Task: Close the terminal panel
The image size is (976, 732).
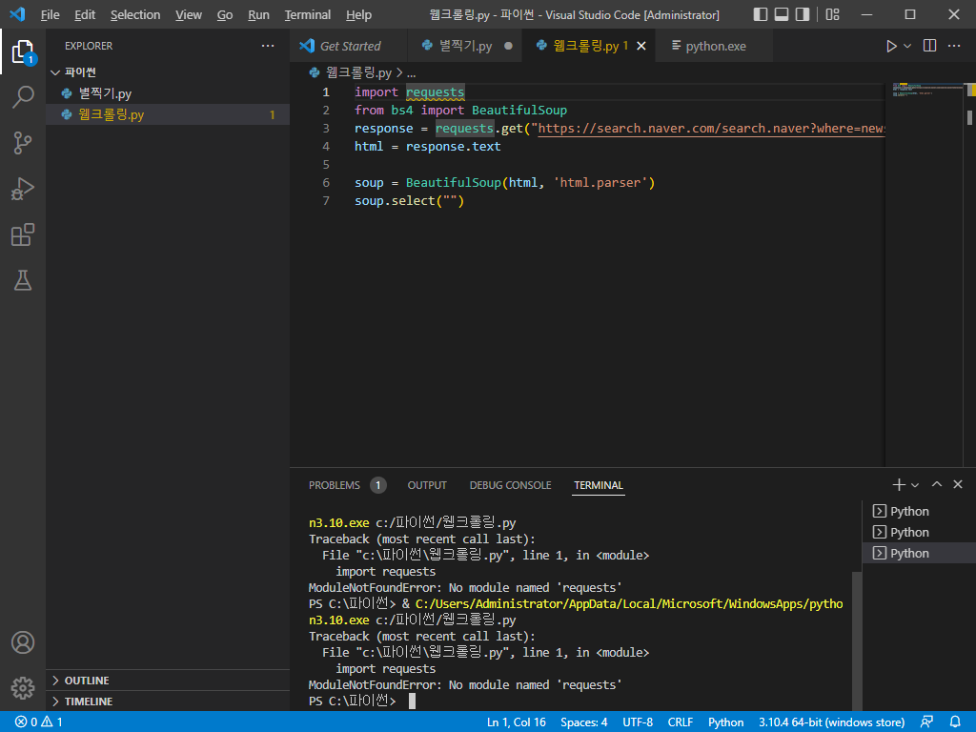Action: tap(958, 484)
